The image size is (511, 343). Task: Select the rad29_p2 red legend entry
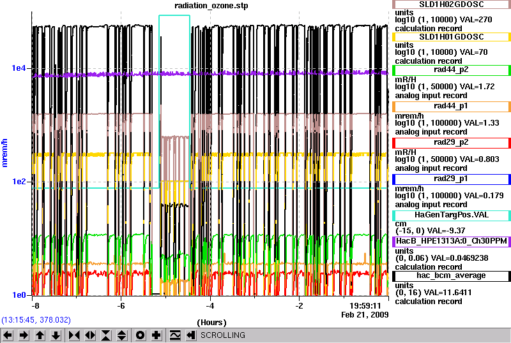click(x=452, y=143)
